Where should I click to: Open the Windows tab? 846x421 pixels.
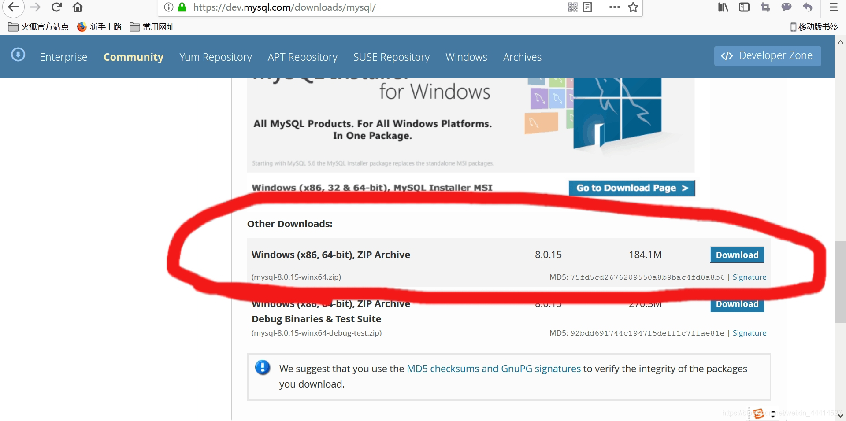pos(466,57)
